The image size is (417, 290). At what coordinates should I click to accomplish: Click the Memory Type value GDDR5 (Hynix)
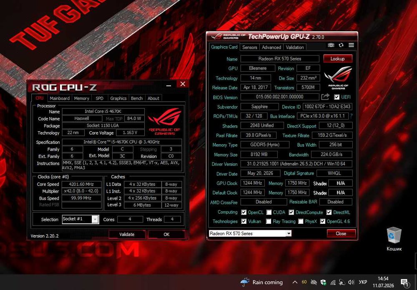pyautogui.click(x=265, y=145)
